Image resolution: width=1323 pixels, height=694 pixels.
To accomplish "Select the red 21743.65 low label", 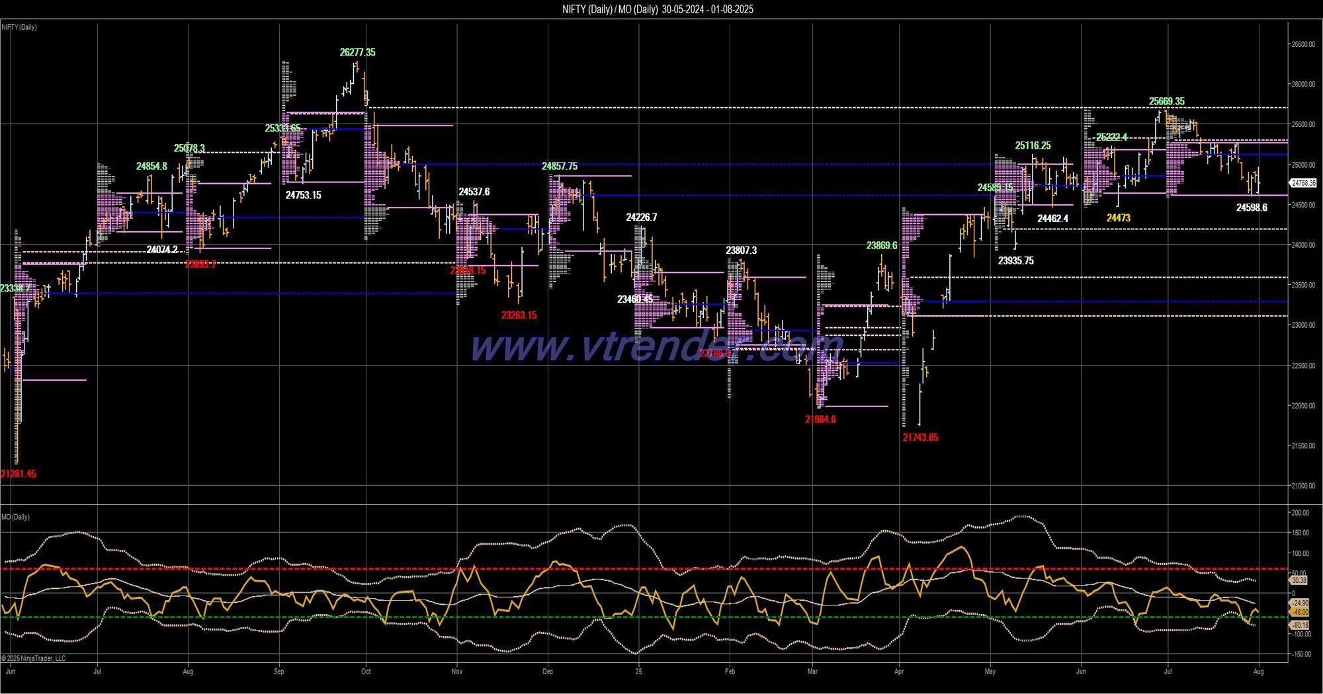I will 920,438.
